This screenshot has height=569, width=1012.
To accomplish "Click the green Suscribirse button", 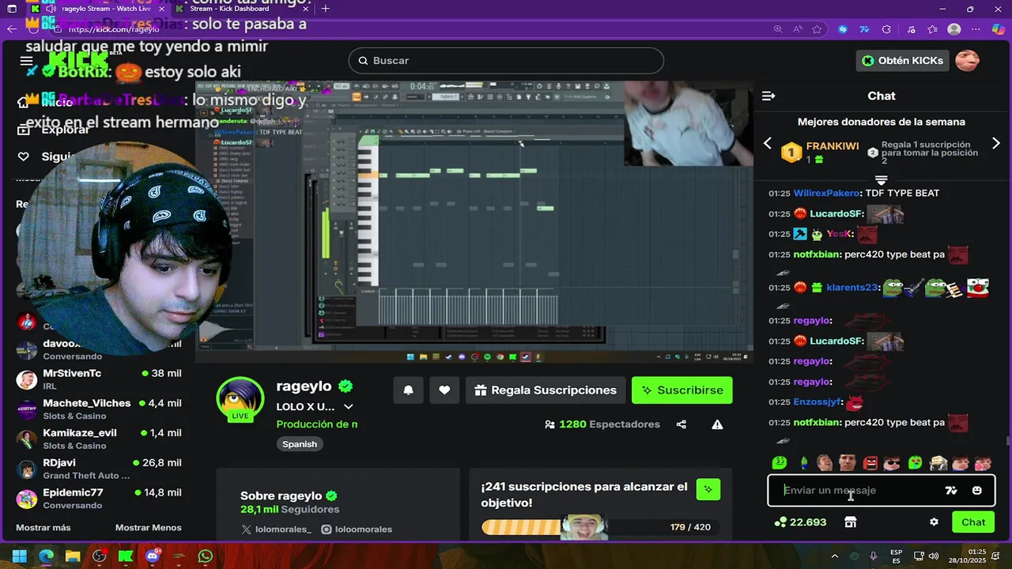I will tap(682, 390).
